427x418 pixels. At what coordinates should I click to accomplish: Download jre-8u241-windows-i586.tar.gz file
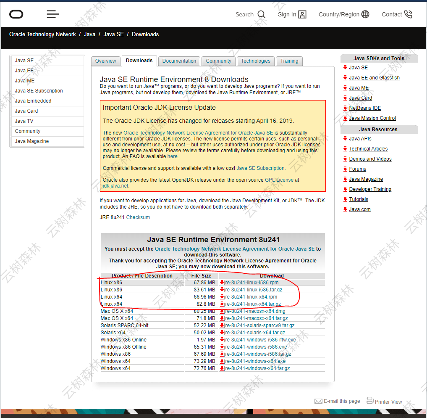click(258, 354)
